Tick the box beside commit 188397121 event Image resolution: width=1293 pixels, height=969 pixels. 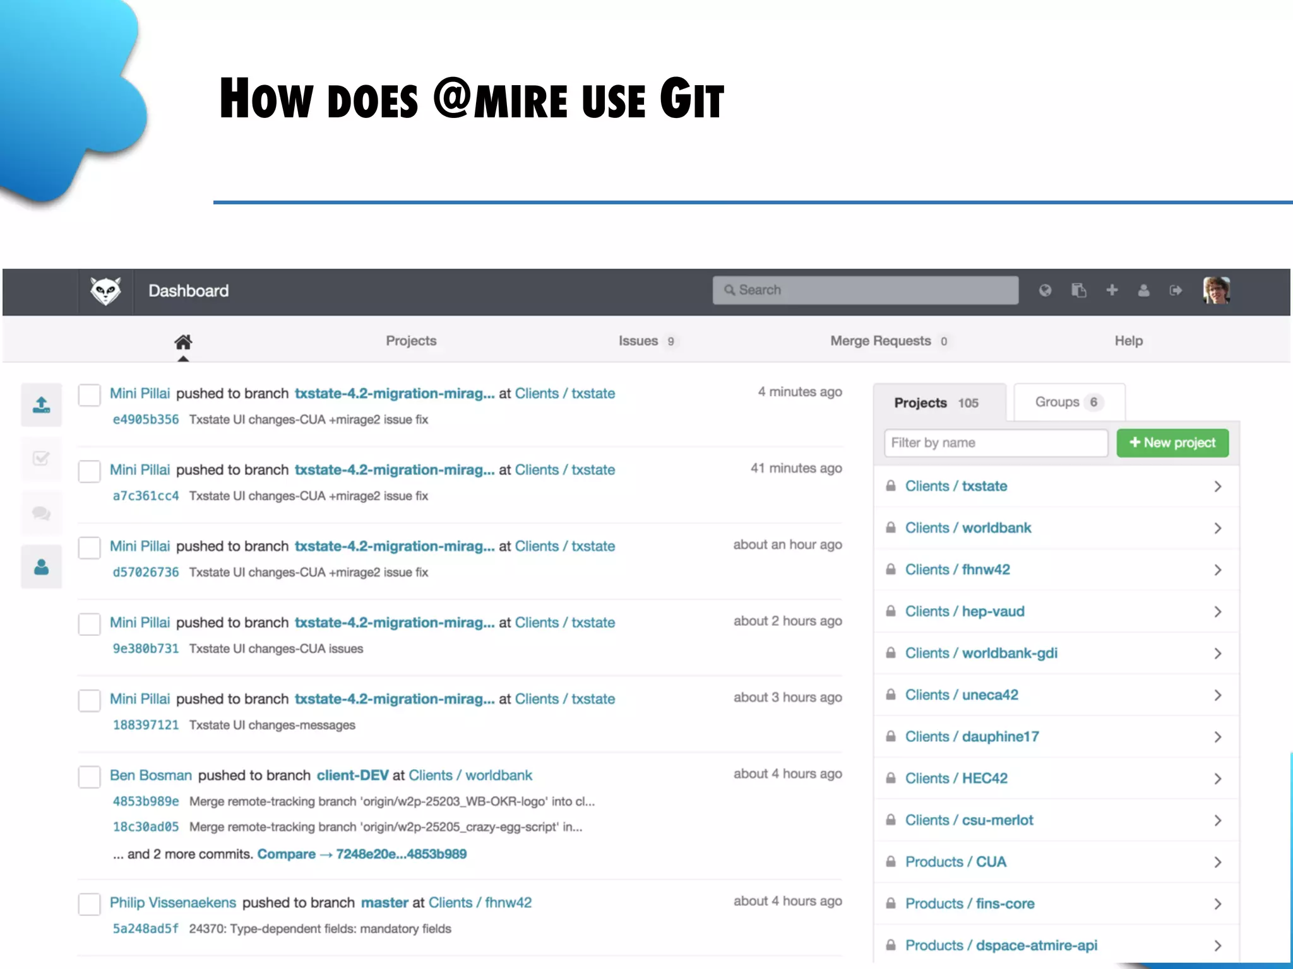(89, 701)
